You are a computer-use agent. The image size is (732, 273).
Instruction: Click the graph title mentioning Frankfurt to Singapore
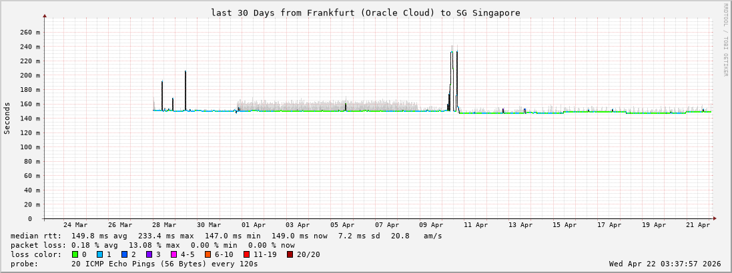365,13
